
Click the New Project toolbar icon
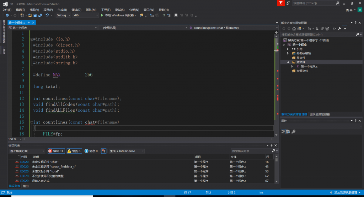tap(22, 15)
